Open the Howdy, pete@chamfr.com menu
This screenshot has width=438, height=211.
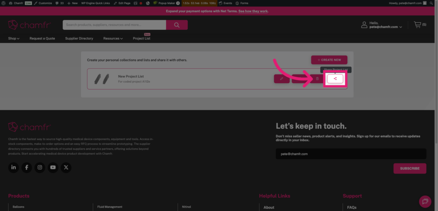point(408,3)
